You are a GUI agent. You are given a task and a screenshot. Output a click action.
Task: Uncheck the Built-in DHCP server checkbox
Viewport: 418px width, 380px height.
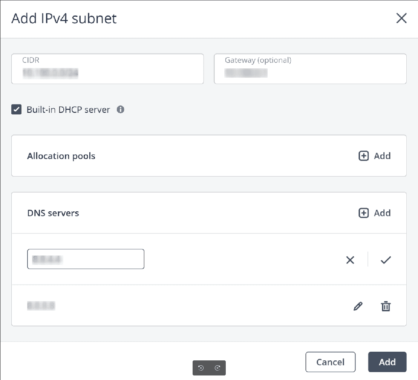16,110
